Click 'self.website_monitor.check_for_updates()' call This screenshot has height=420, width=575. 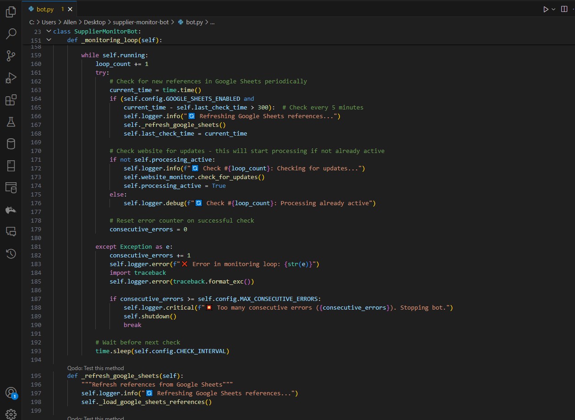coord(194,177)
